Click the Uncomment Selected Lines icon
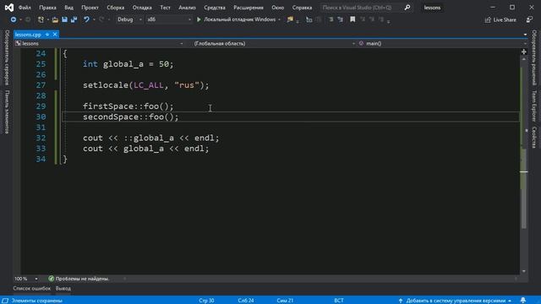The image size is (541, 304). [340, 19]
